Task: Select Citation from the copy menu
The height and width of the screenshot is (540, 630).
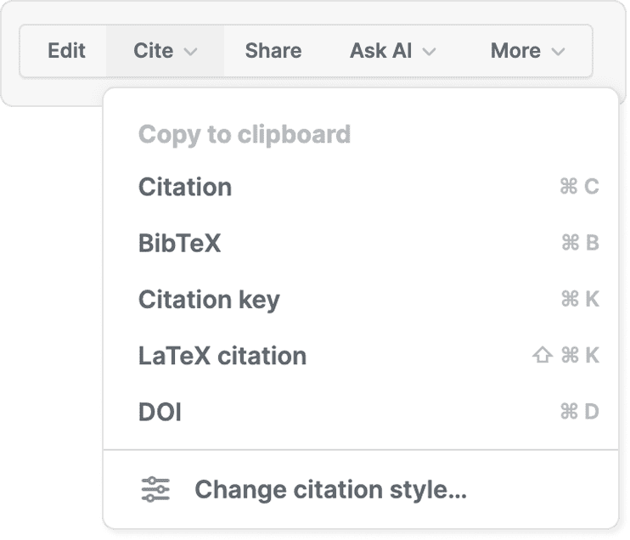Action: 185,187
